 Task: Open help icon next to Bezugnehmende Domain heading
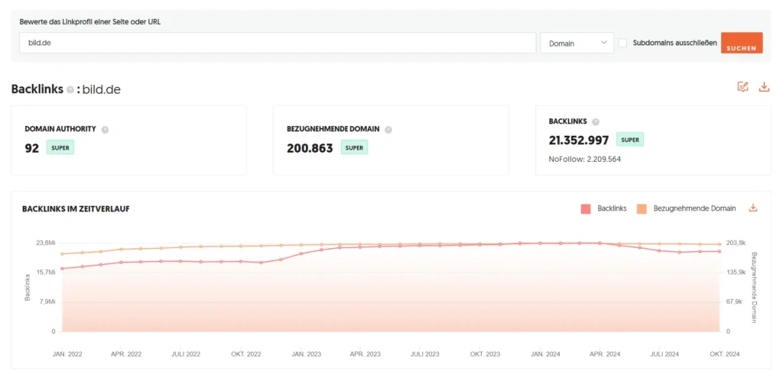click(388, 130)
